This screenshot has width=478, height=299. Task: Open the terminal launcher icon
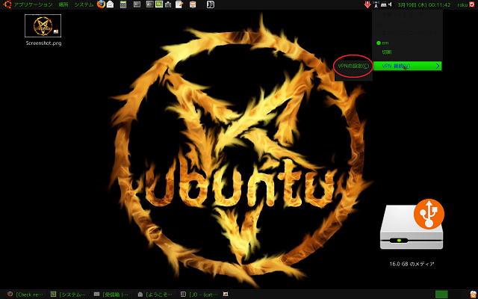pos(137,4)
